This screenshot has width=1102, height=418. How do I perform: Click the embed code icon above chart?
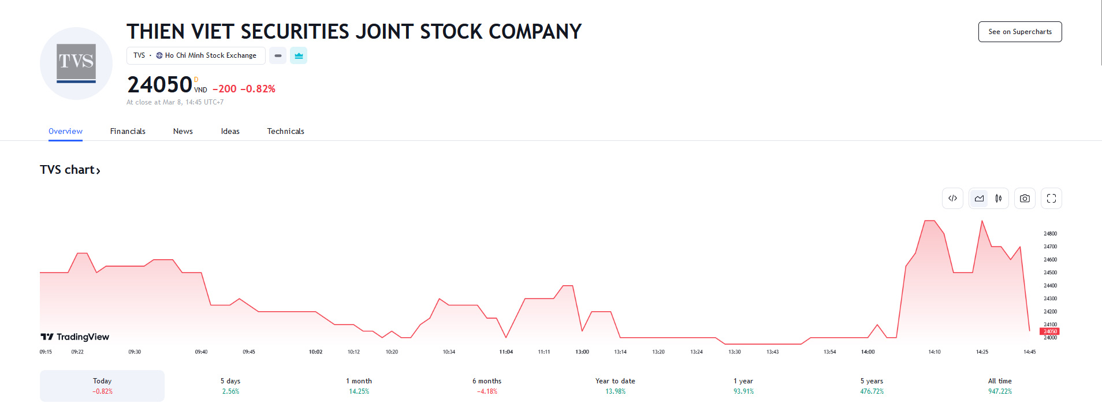click(952, 199)
